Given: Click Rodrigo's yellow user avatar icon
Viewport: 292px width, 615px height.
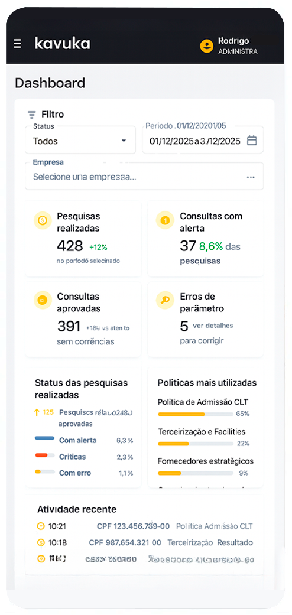Looking at the screenshot, I should 206,45.
